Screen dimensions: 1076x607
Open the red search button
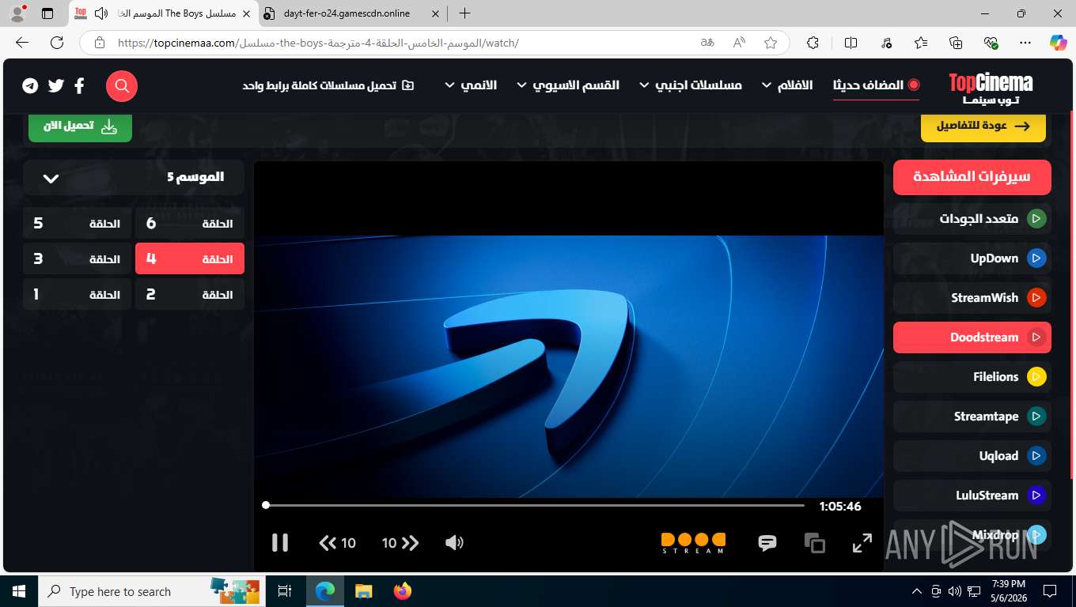(x=122, y=85)
